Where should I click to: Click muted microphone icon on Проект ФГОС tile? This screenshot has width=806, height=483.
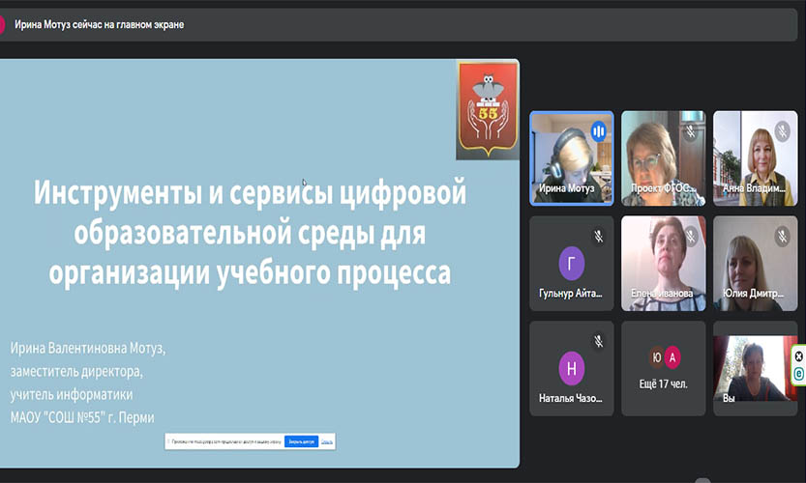(690, 130)
